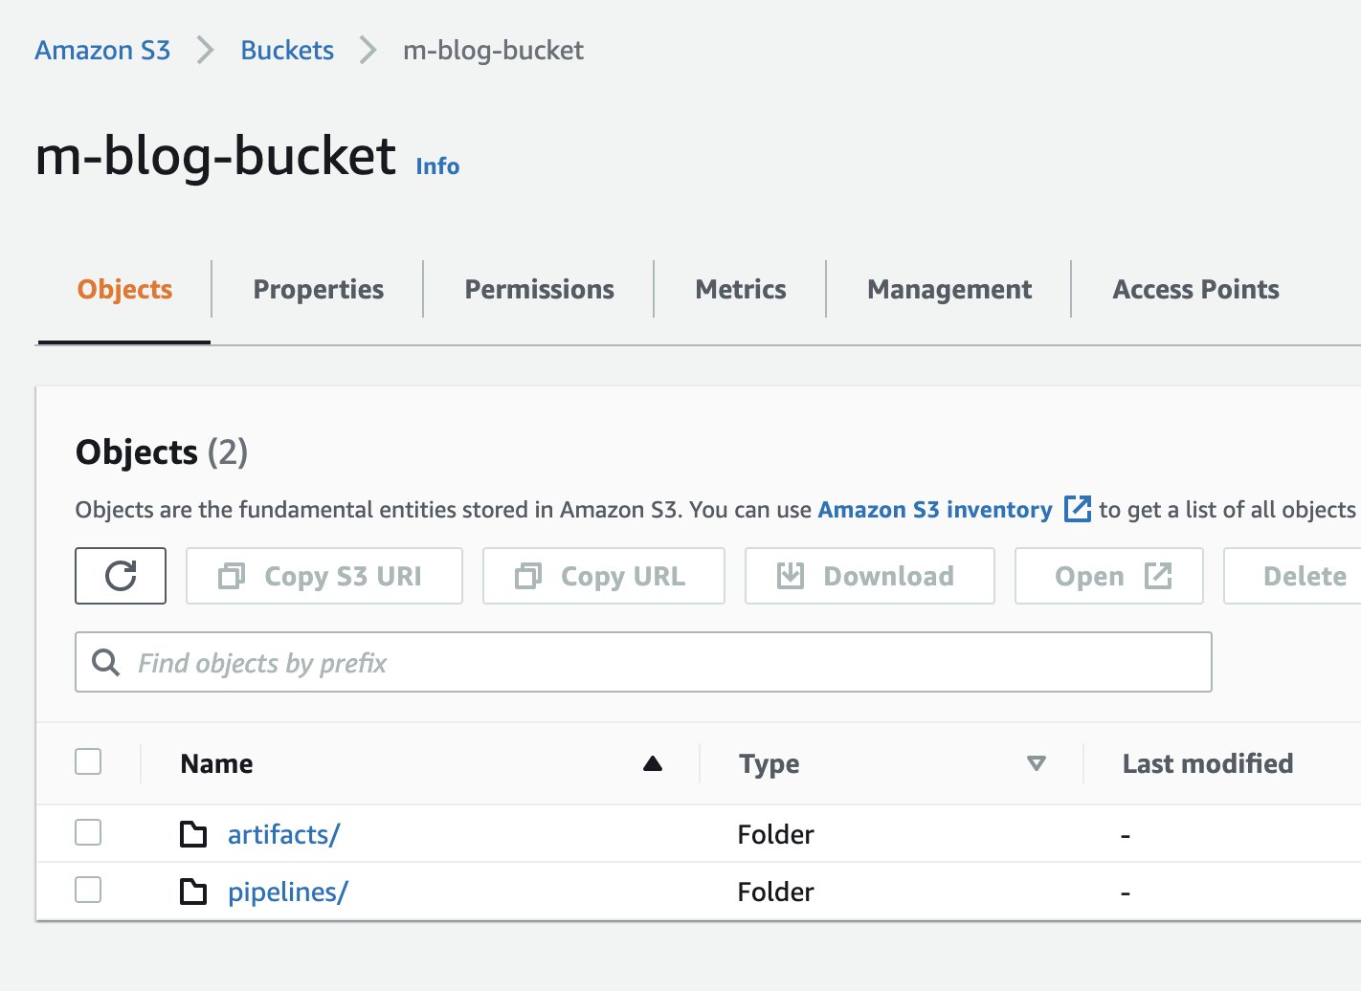Click the refresh objects icon button
Image resolution: width=1361 pixels, height=991 pixels.
121,576
